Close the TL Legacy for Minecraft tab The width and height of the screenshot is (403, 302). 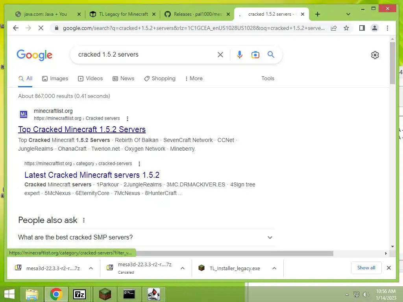154,14
